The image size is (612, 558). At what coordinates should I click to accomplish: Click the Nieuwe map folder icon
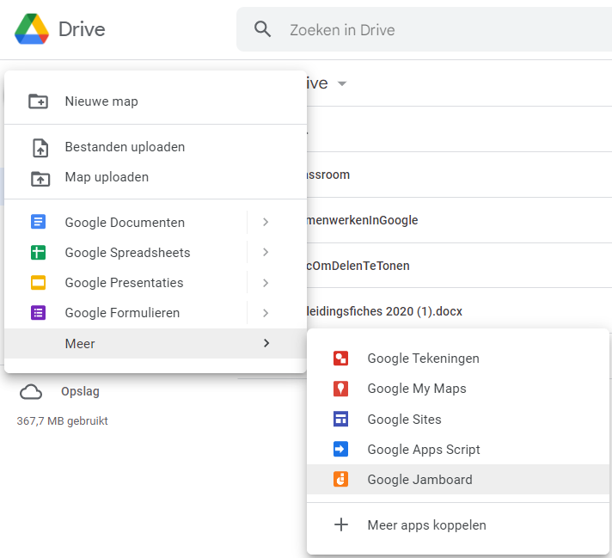coord(38,101)
